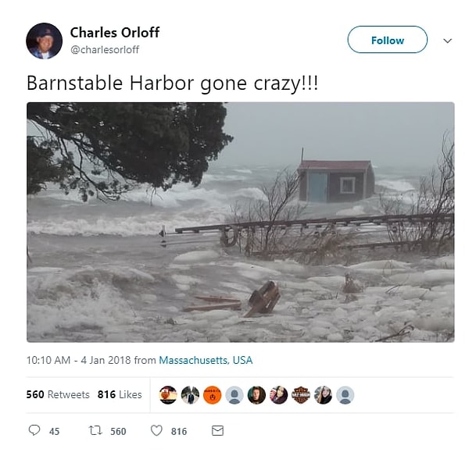Click the liker avatar after Harley logo
The image size is (469, 456).
point(323,395)
